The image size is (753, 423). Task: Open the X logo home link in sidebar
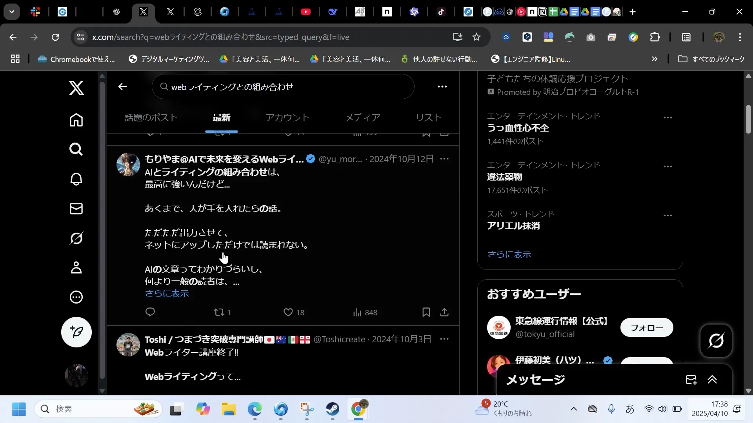(x=76, y=88)
